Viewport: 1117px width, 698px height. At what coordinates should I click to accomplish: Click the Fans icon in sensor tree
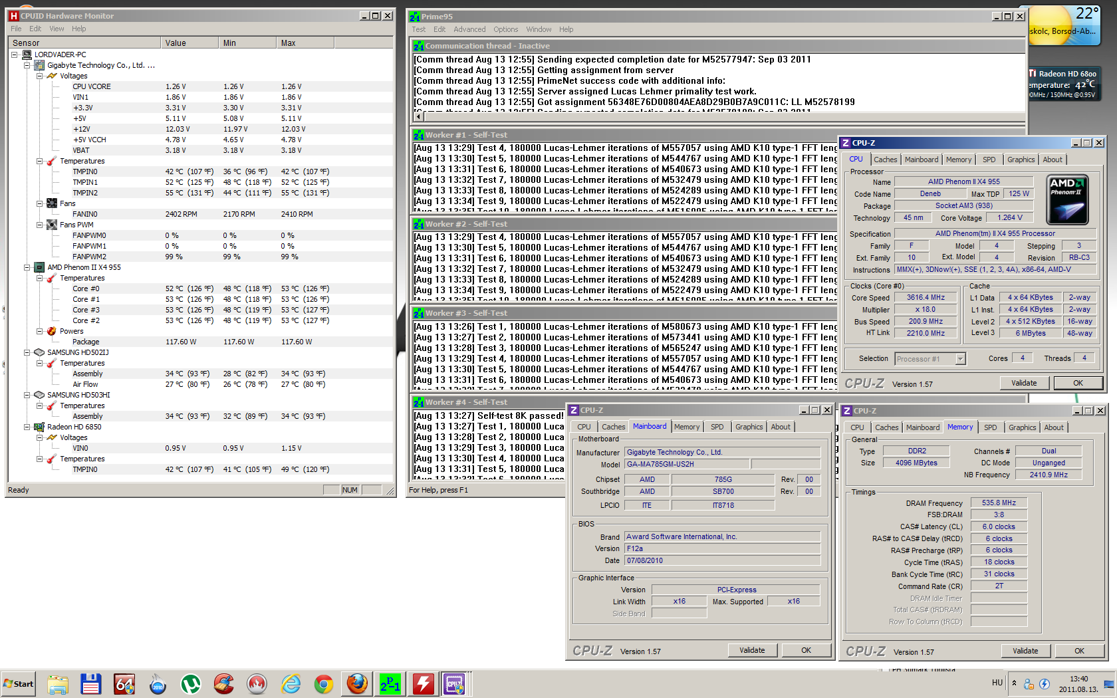pyautogui.click(x=52, y=203)
